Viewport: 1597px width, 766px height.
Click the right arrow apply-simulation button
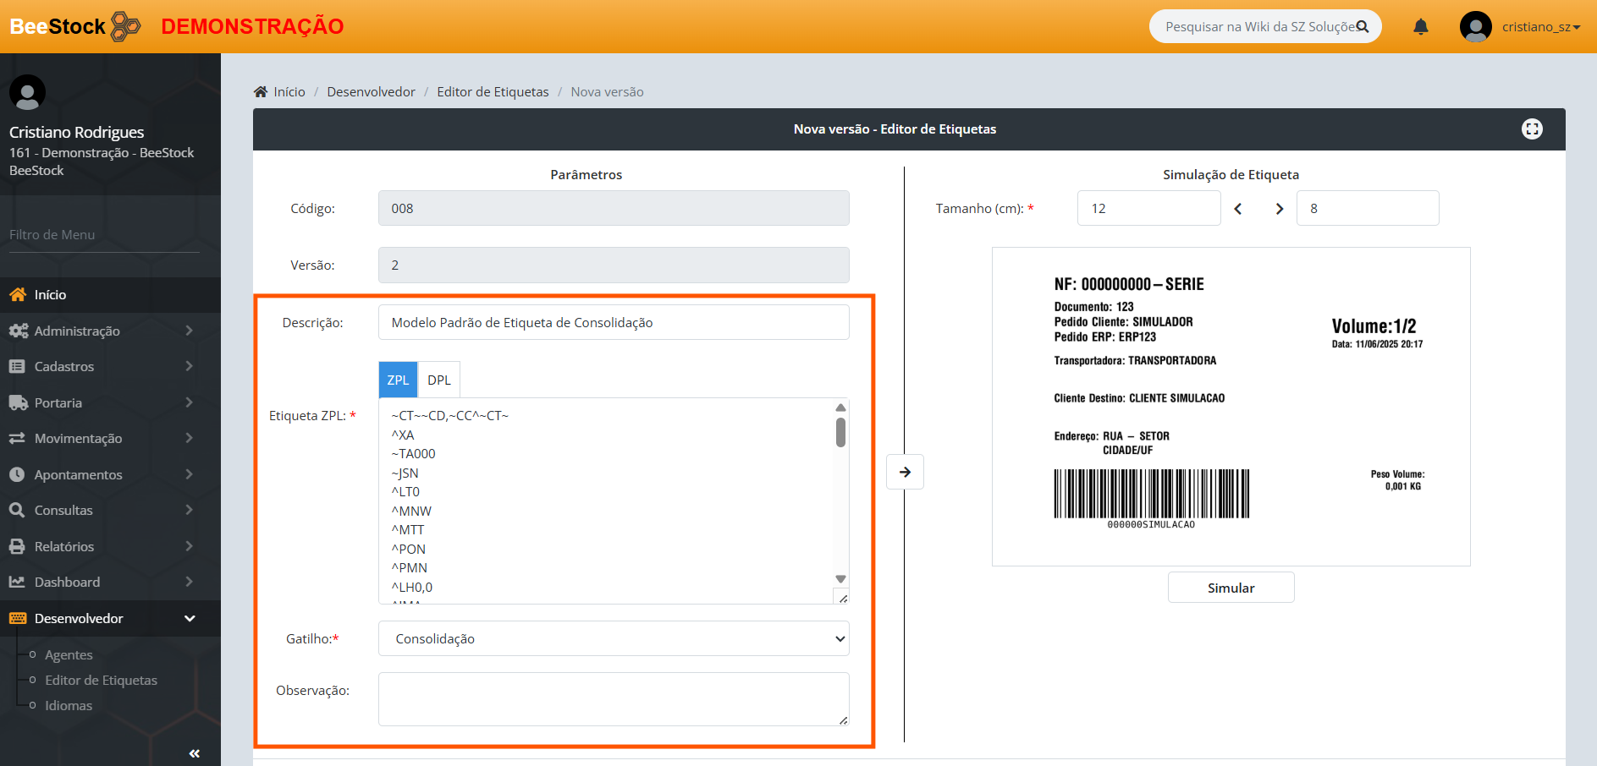coord(905,472)
